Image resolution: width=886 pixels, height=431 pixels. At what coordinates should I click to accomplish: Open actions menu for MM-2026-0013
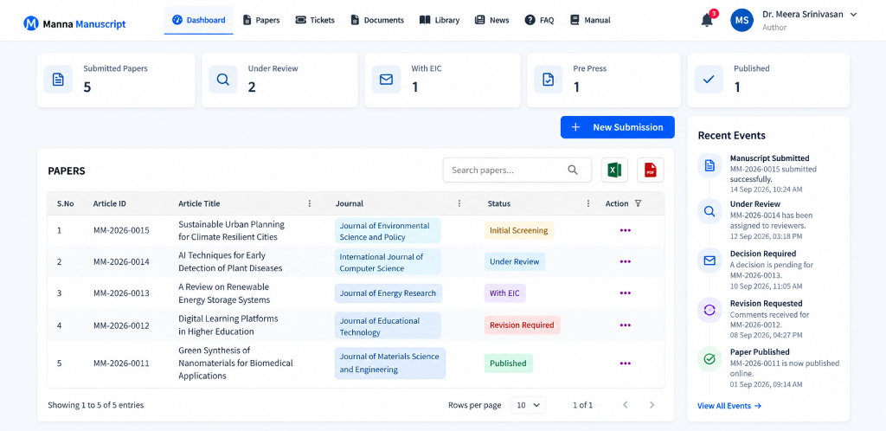(625, 293)
